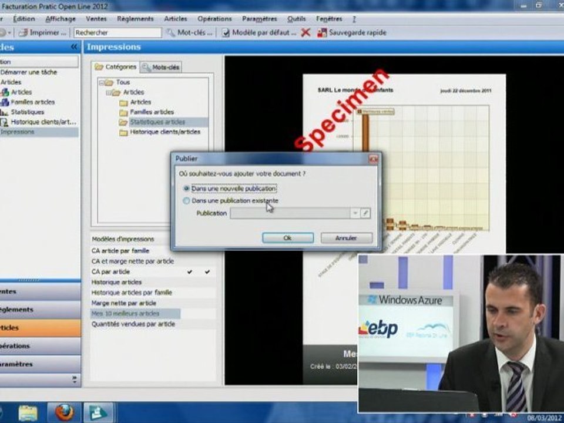Open the Opérations menu
This screenshot has height=423, width=564.
tap(214, 19)
